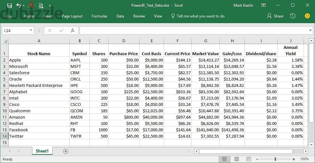Add a new sheet with plus icon
Image resolution: width=315 pixels, height=163 pixels.
(x=65, y=151)
